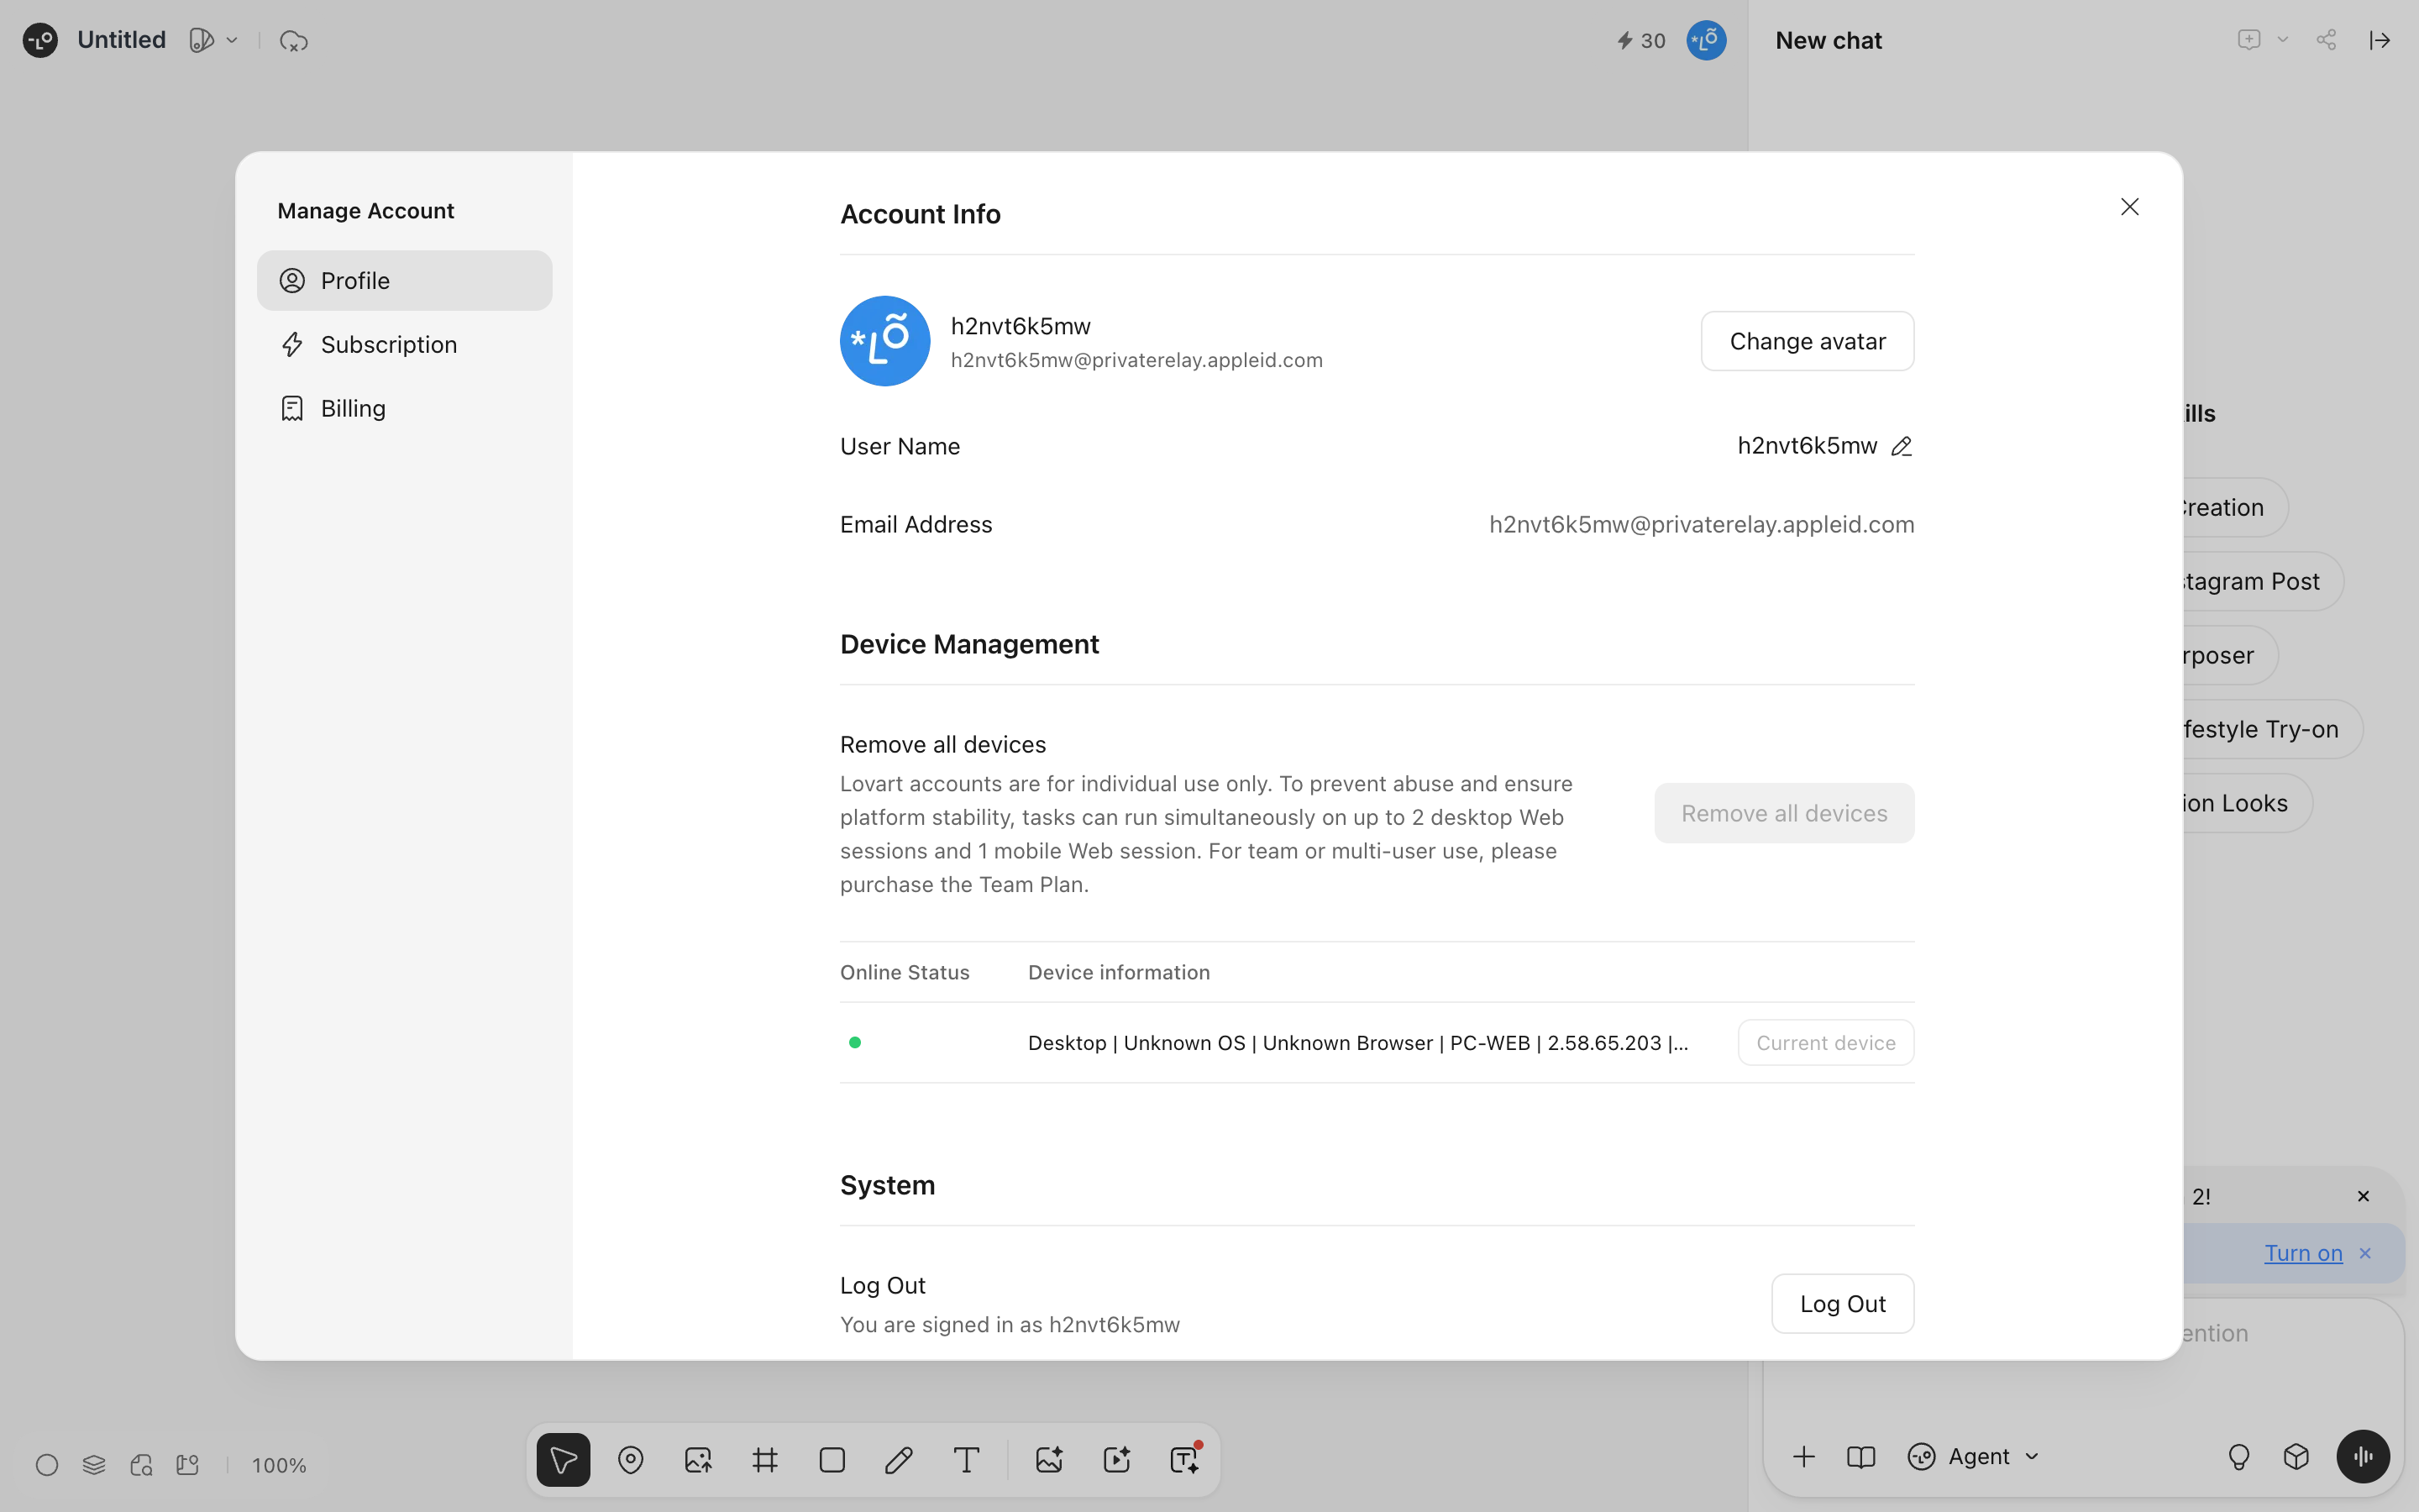Open the project style icon dropdown
The height and width of the screenshot is (1512, 2419).
coord(213,40)
